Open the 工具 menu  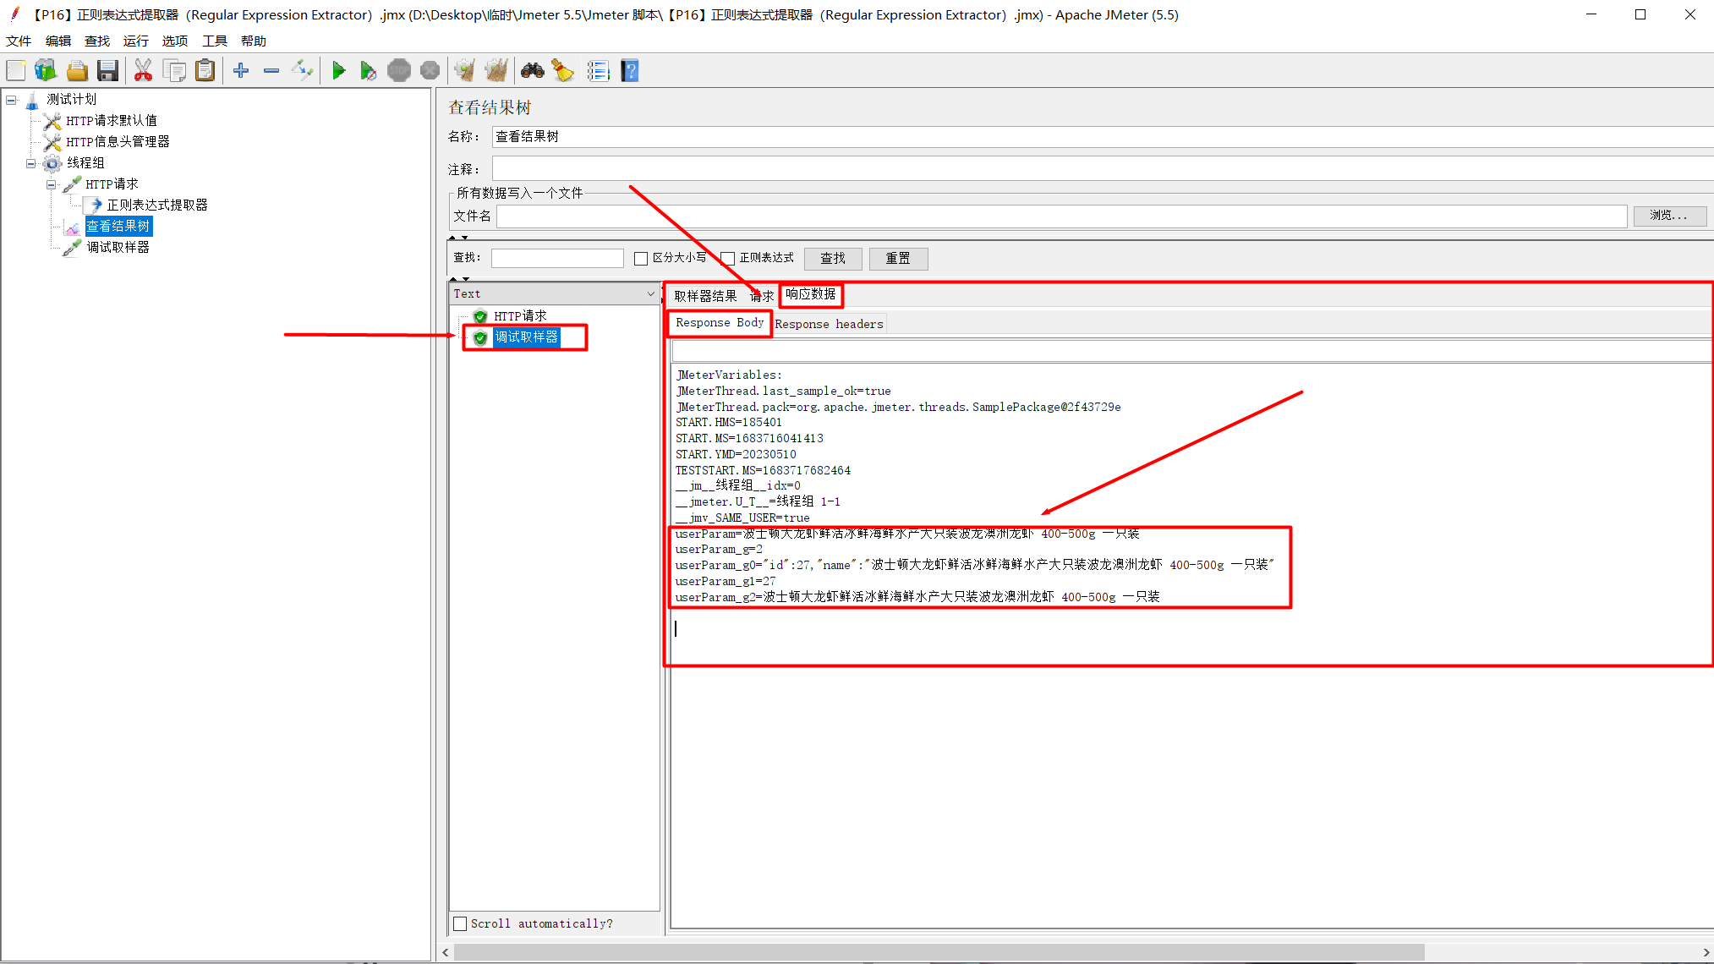[215, 41]
